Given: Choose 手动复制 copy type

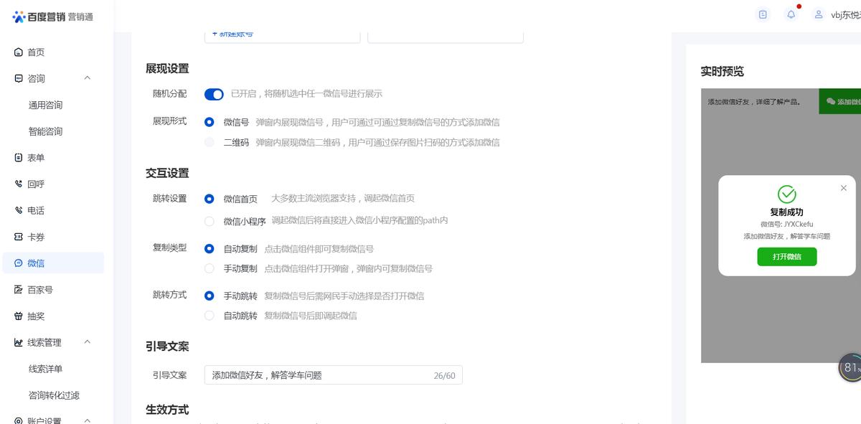Looking at the screenshot, I should 209,268.
